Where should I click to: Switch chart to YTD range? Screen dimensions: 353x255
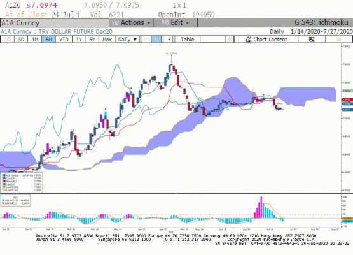coord(64,40)
